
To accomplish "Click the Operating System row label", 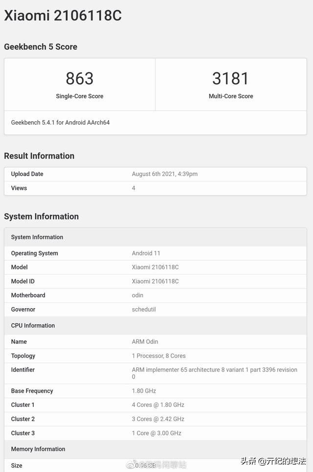I will point(35,253).
